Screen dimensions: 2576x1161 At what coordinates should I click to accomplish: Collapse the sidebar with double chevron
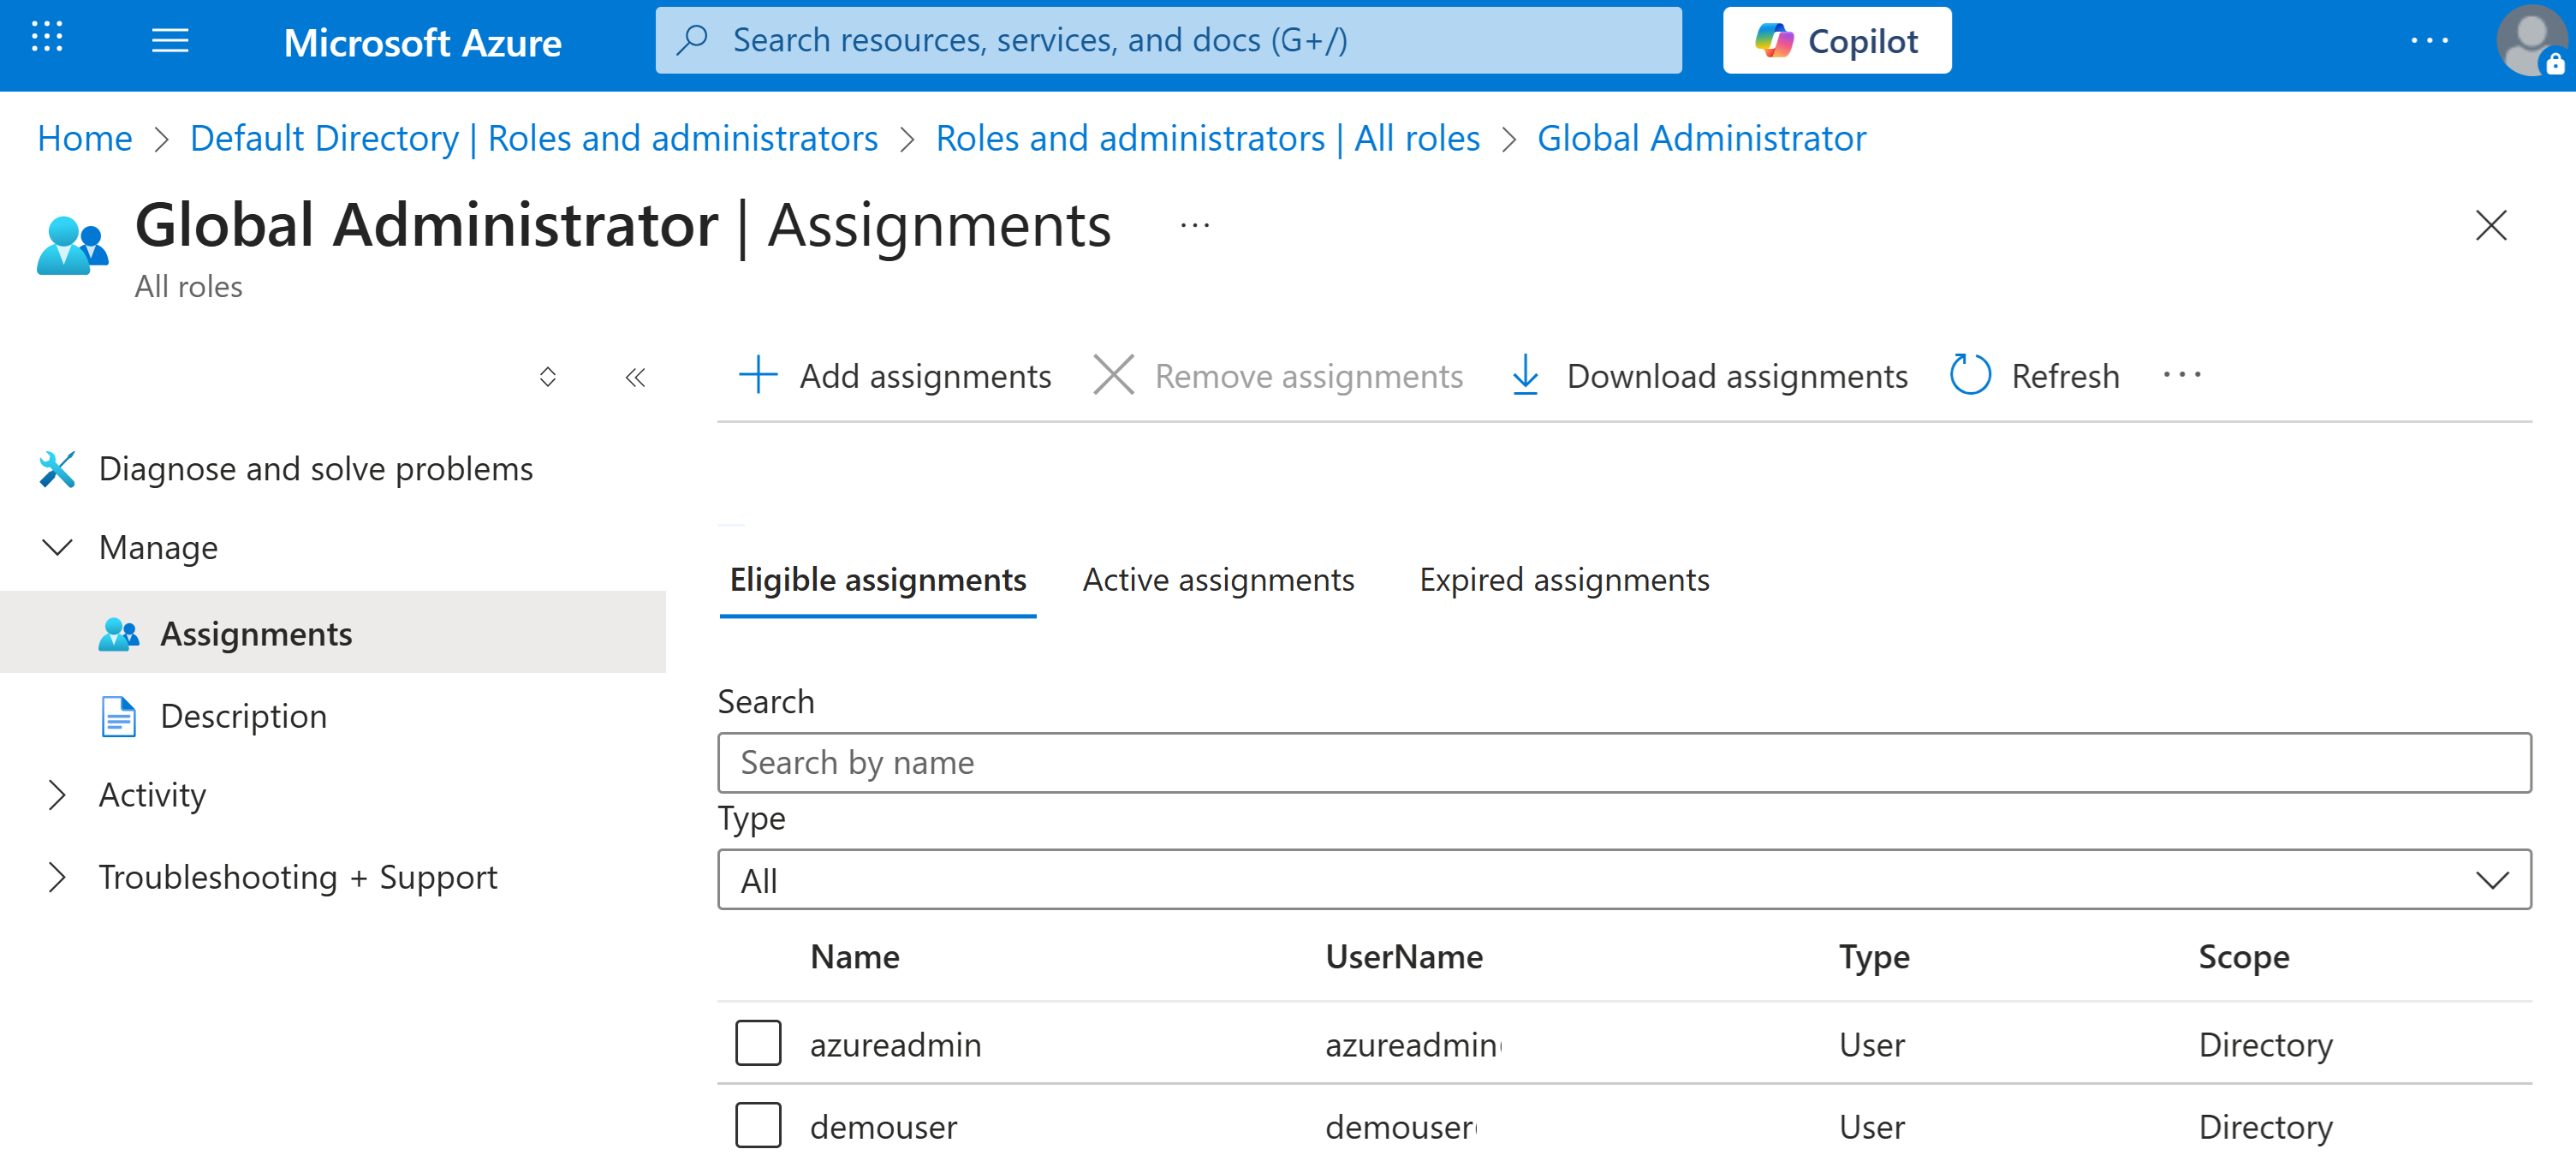635,378
